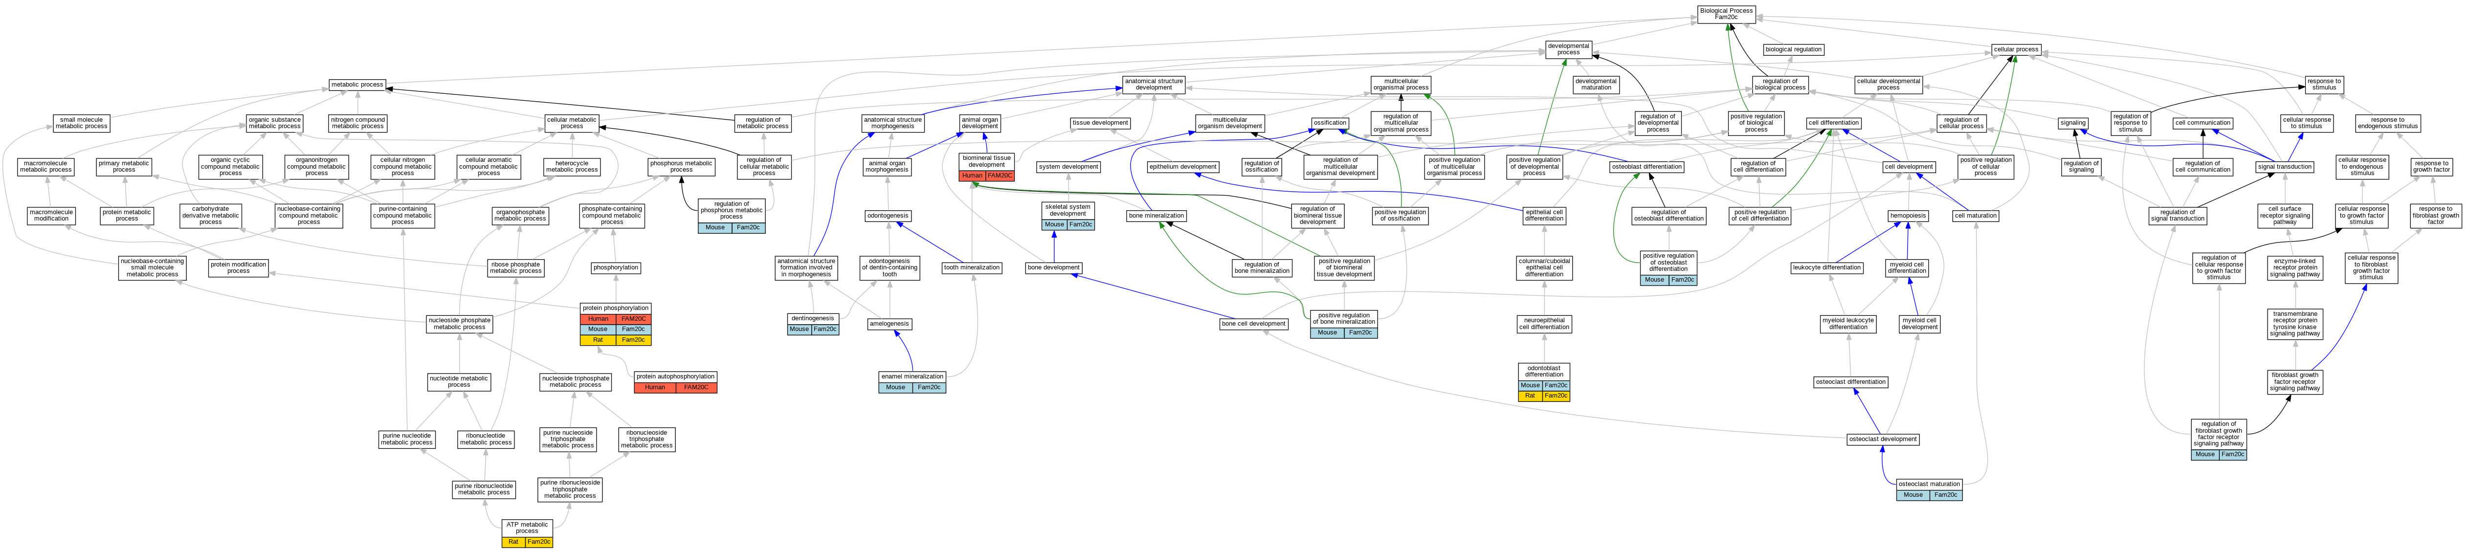Click 'neuroepithelial cell differentiation' node

tap(1544, 324)
